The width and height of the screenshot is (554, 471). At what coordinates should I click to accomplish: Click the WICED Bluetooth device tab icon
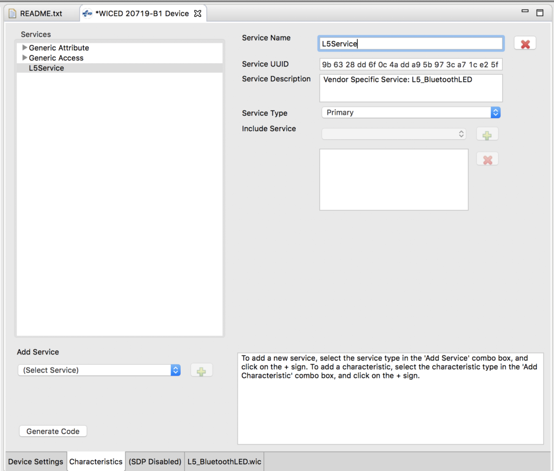[87, 14]
